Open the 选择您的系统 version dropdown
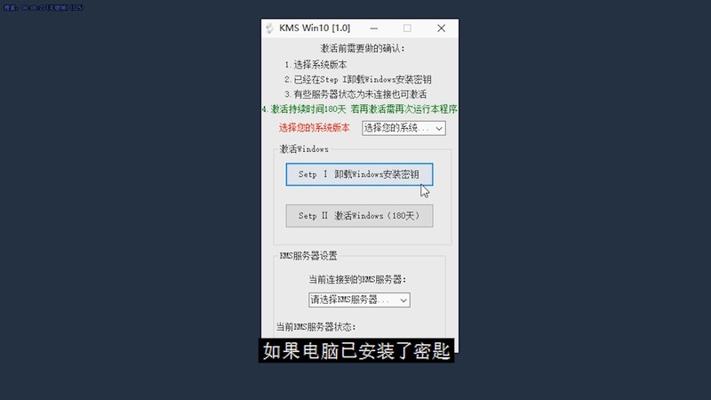 (x=403, y=128)
